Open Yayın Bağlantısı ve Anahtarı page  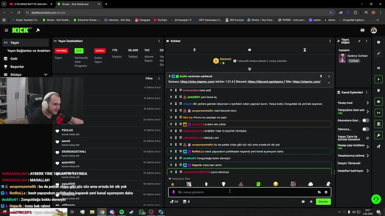pos(29,51)
